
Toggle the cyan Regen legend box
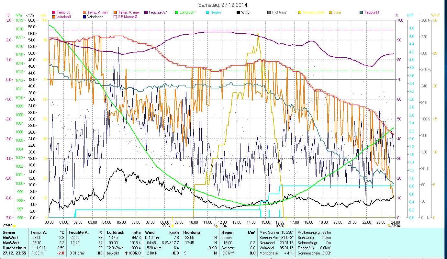pos(208,12)
